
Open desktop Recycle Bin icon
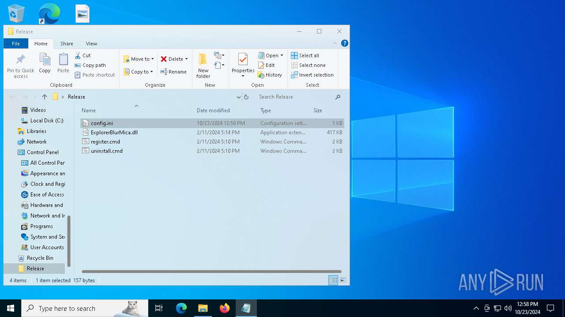[x=16, y=13]
